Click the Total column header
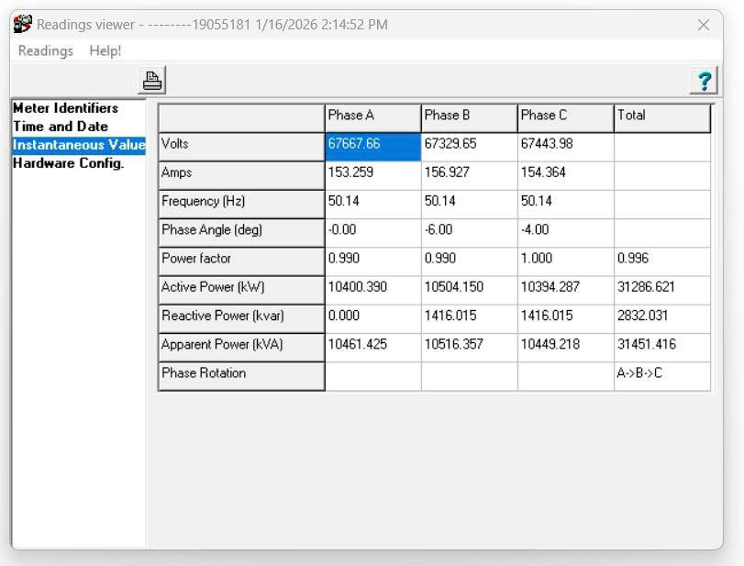The image size is (744, 566). [x=661, y=117]
